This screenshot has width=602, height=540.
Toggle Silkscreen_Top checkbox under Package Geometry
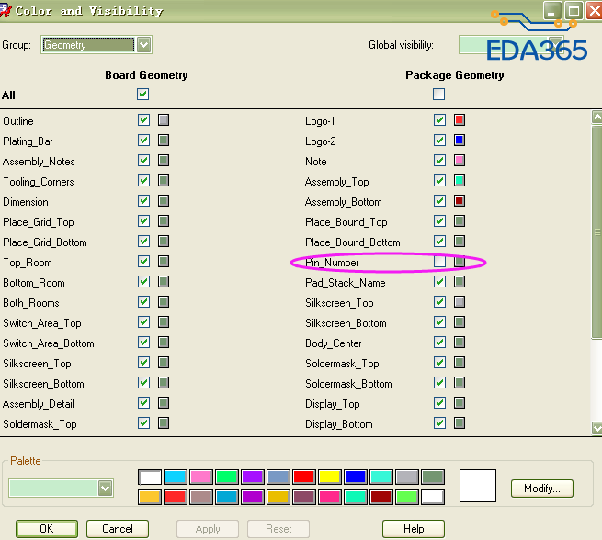pos(439,302)
